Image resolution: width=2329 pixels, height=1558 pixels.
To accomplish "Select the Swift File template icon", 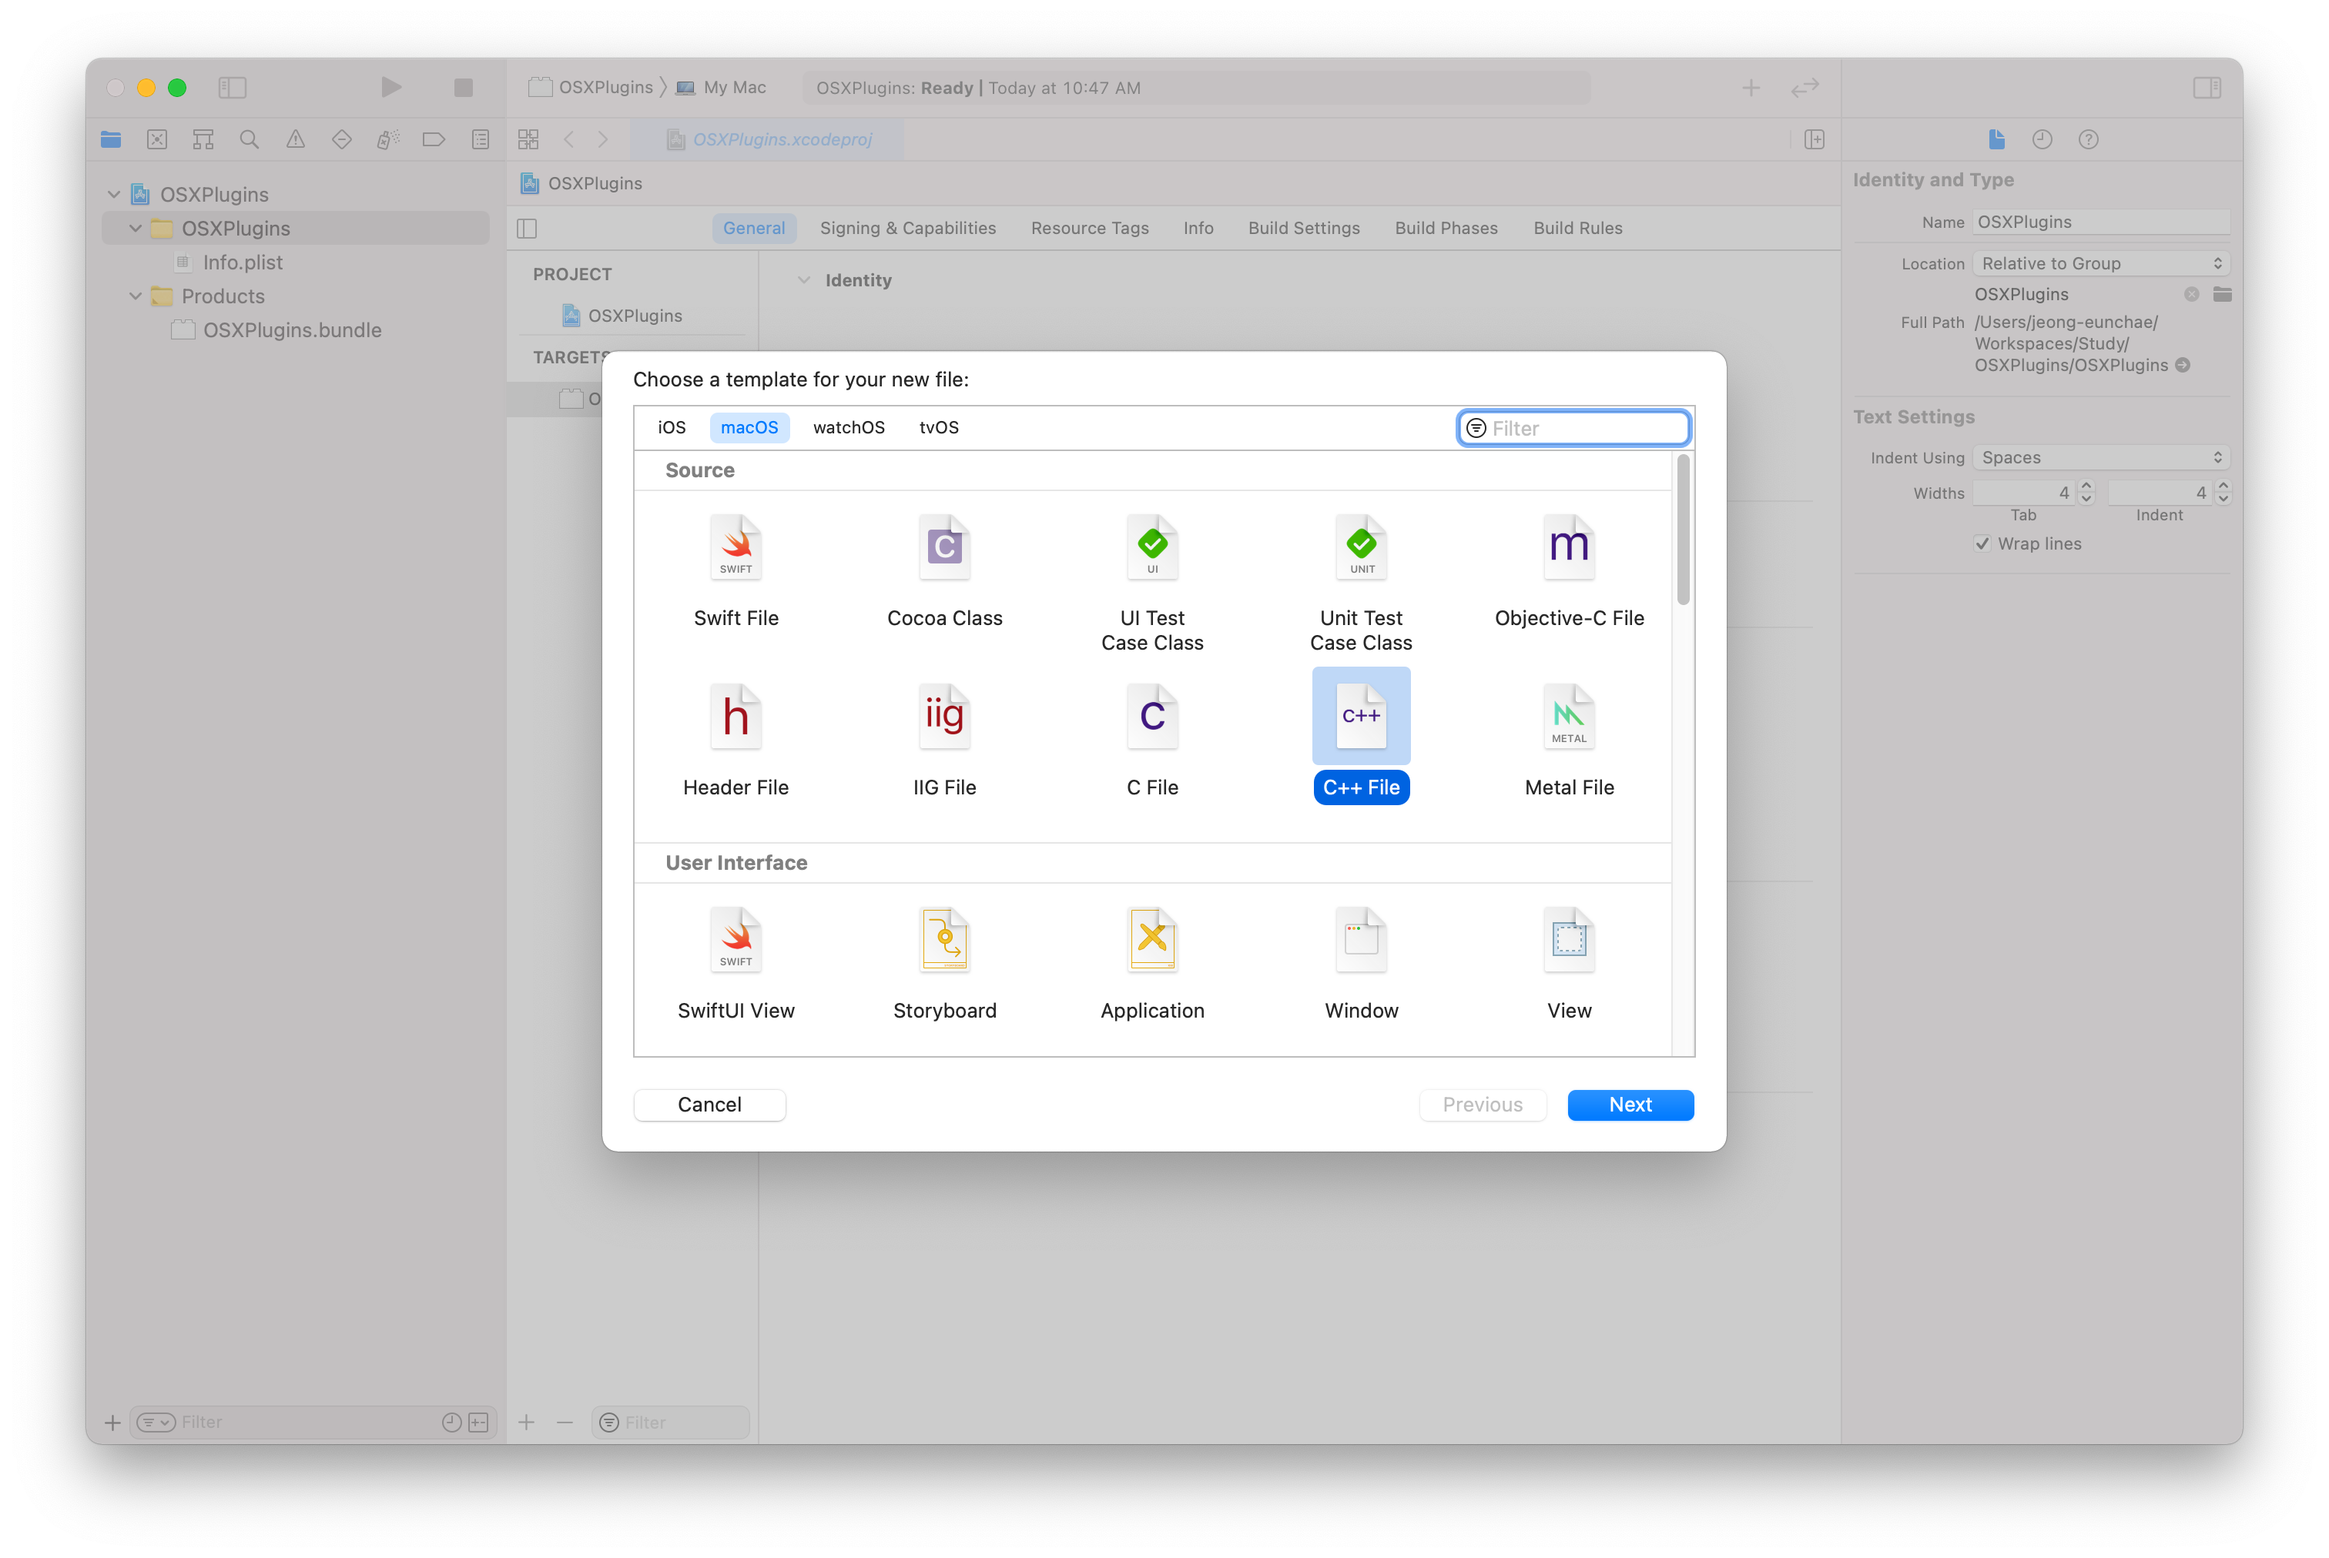I will point(736,547).
